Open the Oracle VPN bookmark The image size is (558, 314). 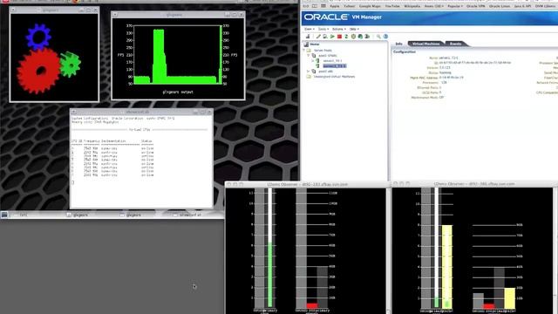tap(475, 6)
